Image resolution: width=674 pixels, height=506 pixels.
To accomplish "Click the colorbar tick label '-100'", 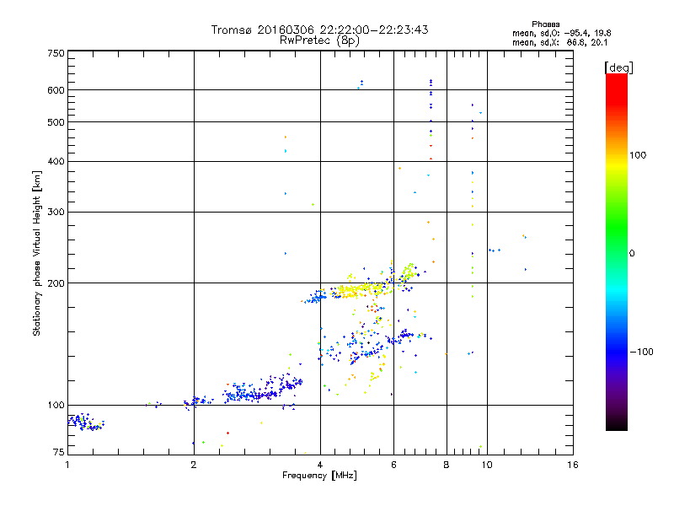I will [641, 352].
